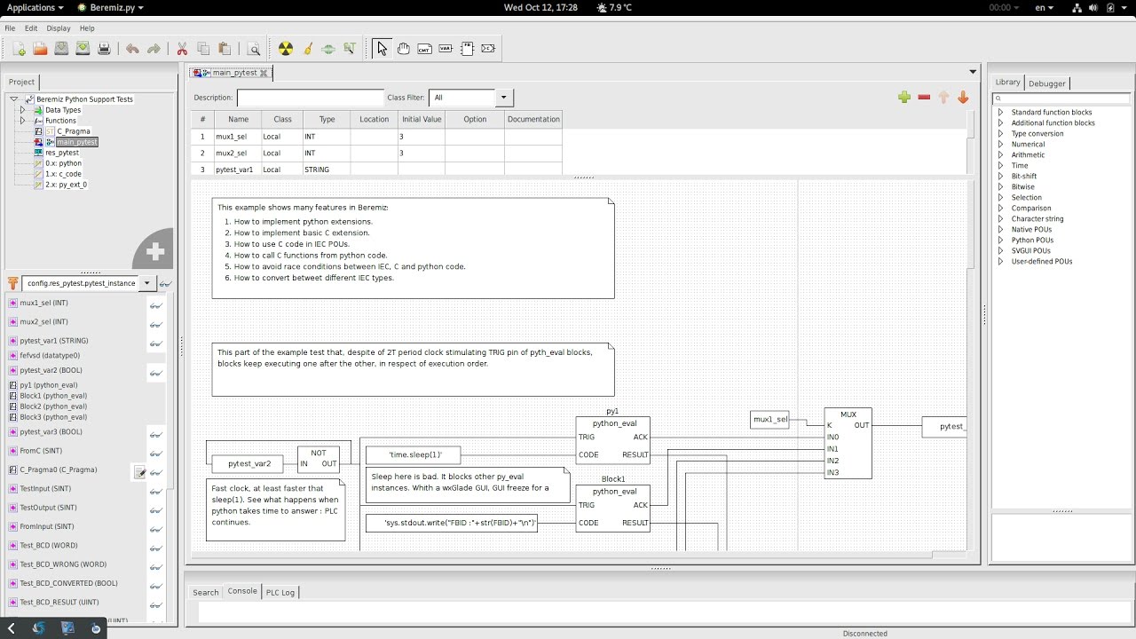Click the Show IEC code icon
Viewport: 1136px width, 639px height.
click(x=350, y=49)
